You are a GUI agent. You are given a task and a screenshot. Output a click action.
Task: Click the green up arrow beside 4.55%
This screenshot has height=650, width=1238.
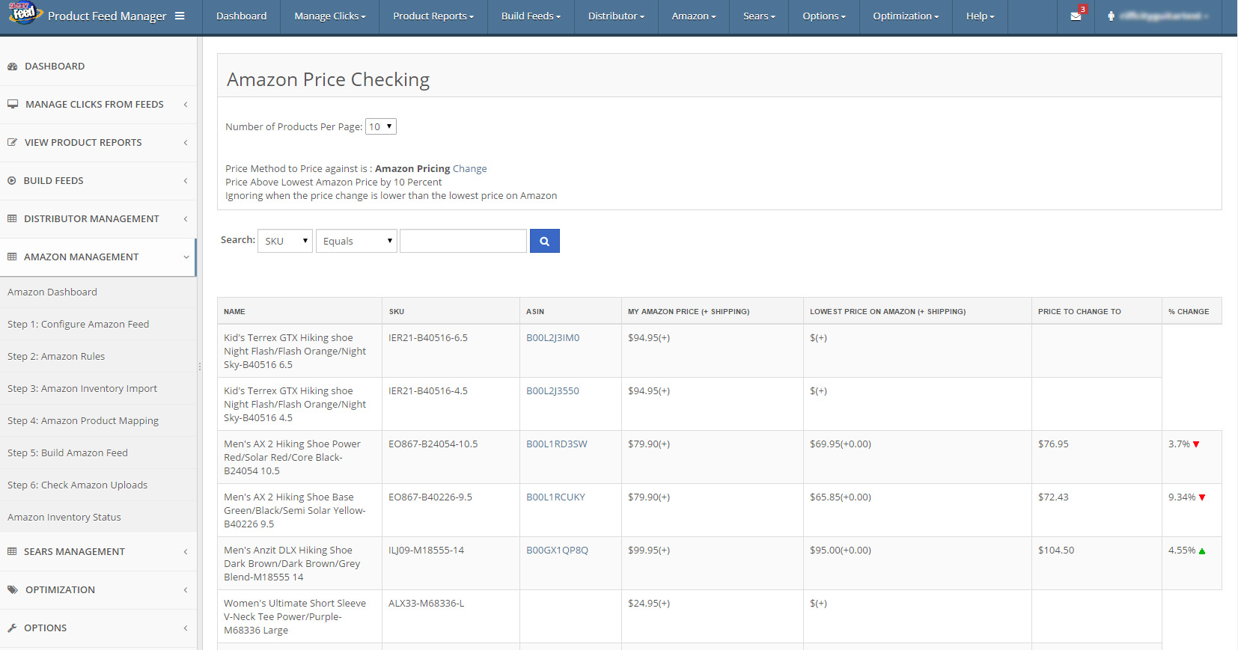point(1202,551)
